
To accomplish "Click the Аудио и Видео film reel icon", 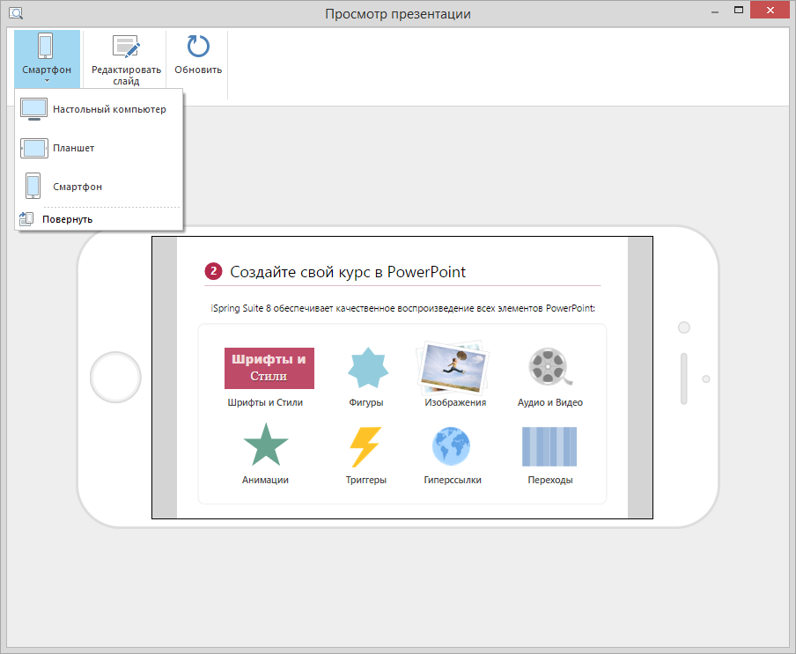I will click(549, 367).
